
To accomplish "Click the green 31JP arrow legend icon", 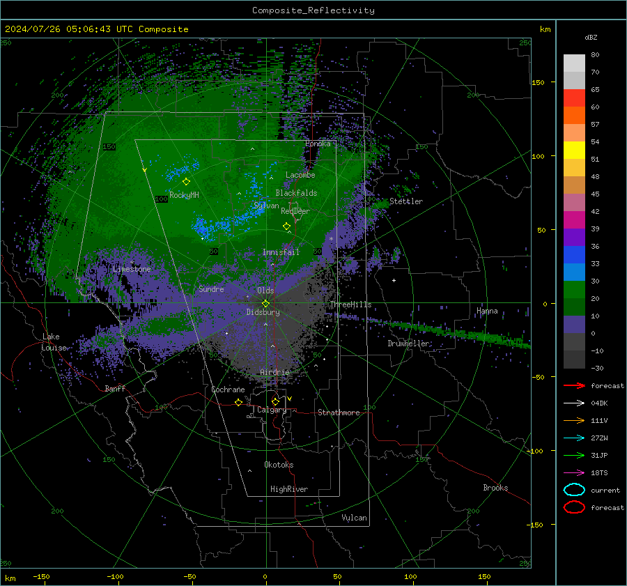I will (x=574, y=455).
